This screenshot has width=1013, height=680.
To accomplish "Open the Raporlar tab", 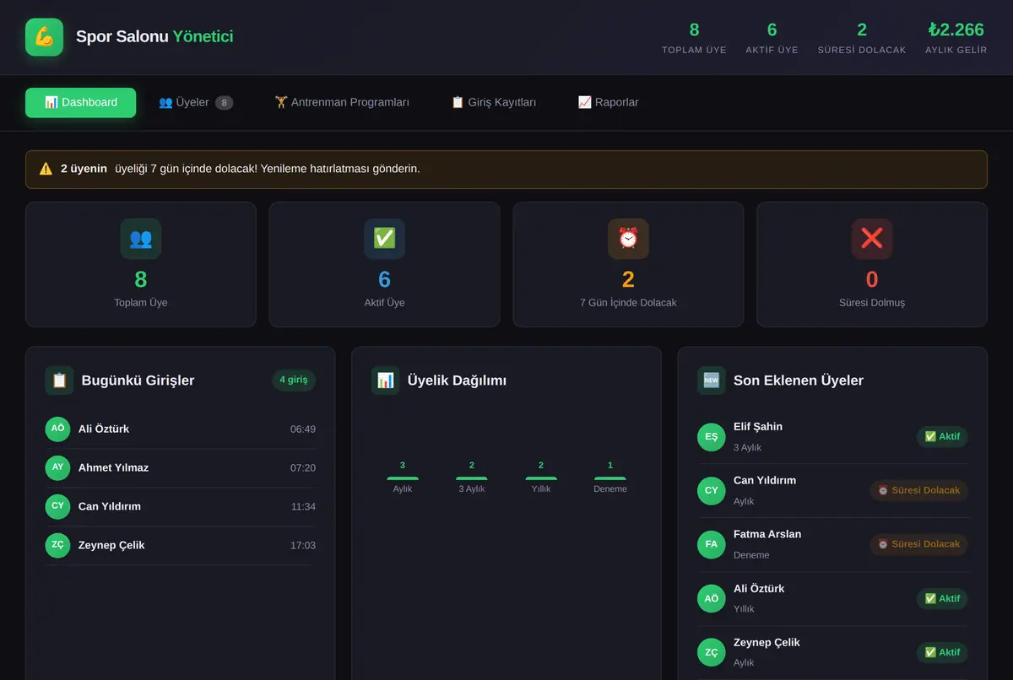I will pos(608,103).
